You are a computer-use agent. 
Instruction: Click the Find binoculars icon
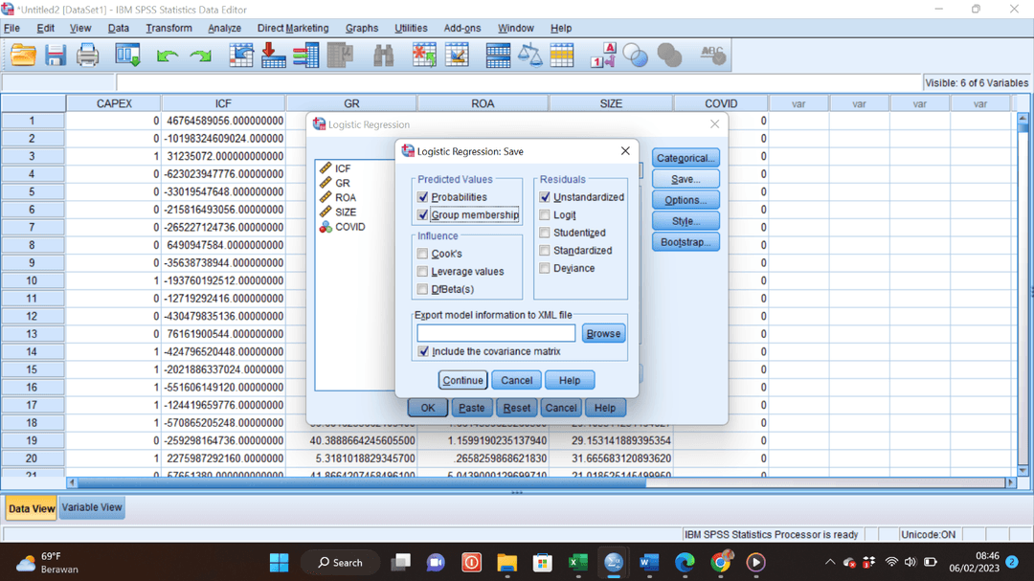[383, 56]
